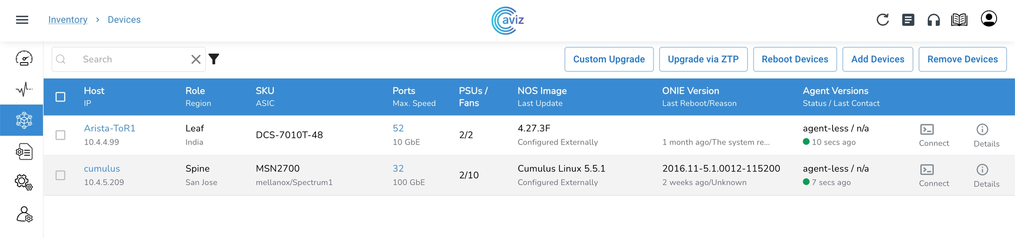The image size is (1015, 238).
Task: Open the support headset icon
Action: coord(934,20)
